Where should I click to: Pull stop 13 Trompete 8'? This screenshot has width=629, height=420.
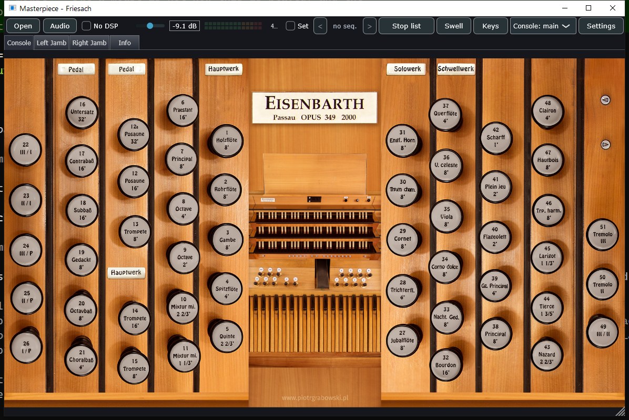tap(135, 232)
